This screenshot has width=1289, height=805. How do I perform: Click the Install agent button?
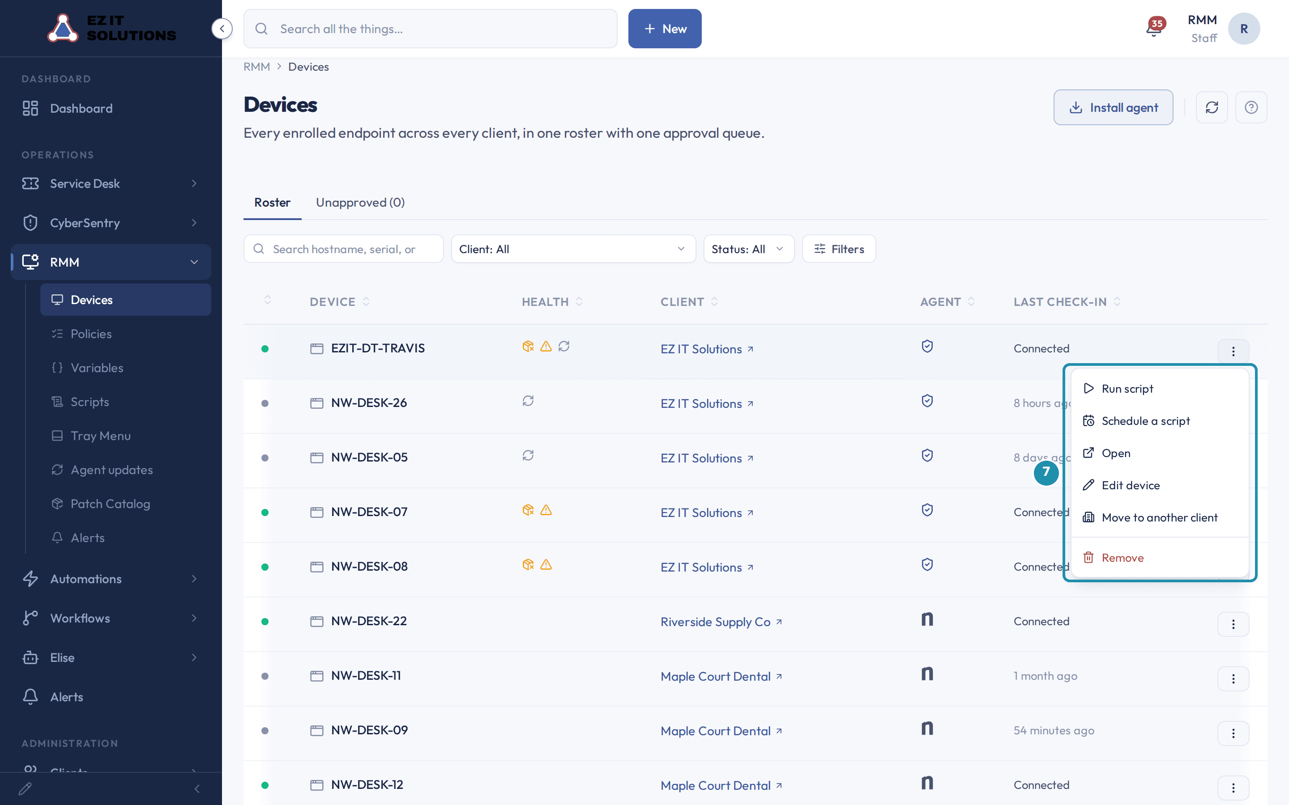pyautogui.click(x=1113, y=107)
